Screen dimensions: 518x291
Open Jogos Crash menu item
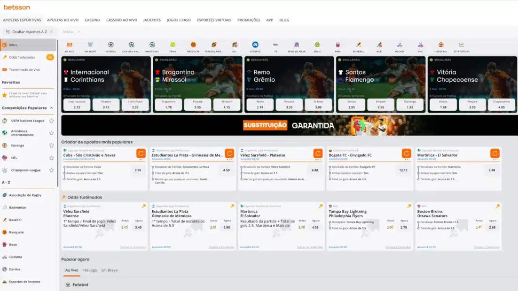[x=179, y=20]
